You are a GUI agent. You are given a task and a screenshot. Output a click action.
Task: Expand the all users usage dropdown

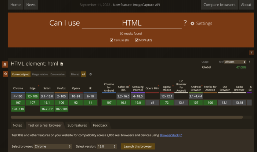coord(235,62)
